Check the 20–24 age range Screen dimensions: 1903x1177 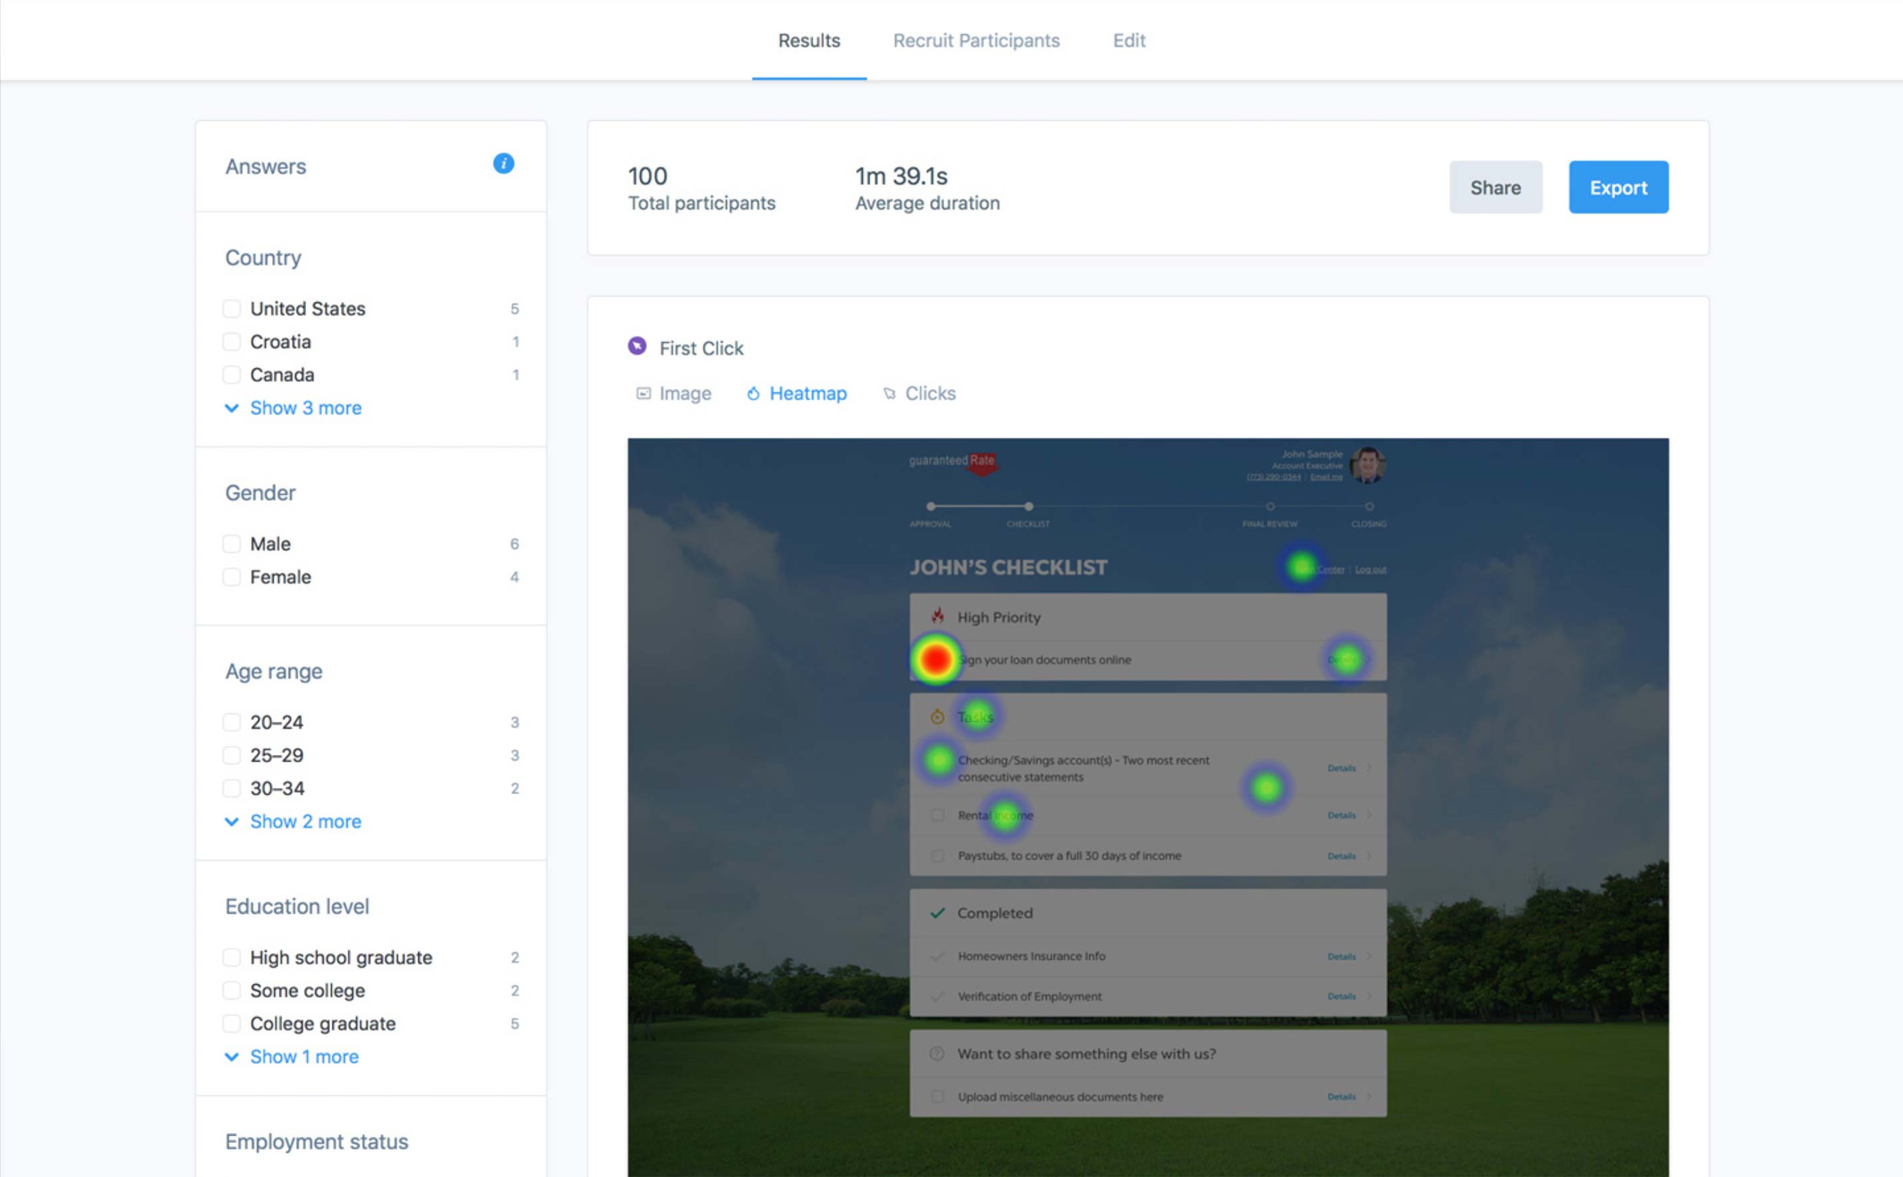click(x=232, y=723)
